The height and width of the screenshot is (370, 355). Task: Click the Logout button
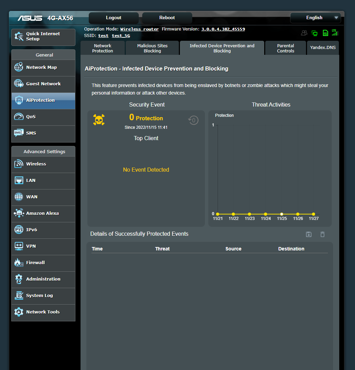coord(113,18)
